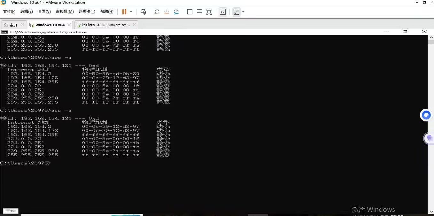
Task: Click the 开始 start button
Action: [x=11, y=211]
